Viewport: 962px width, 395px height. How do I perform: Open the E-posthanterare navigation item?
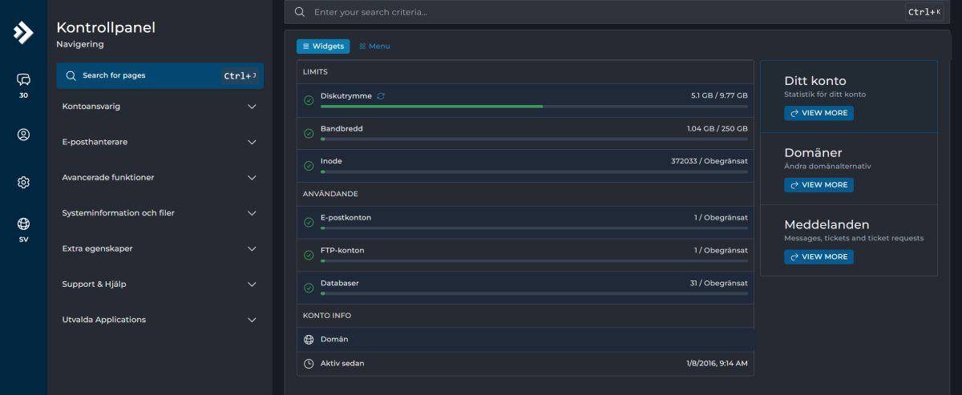pos(160,142)
